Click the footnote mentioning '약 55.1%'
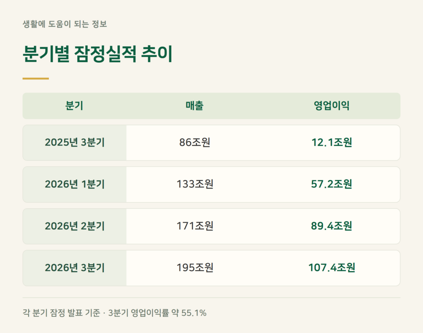 [x=115, y=313]
